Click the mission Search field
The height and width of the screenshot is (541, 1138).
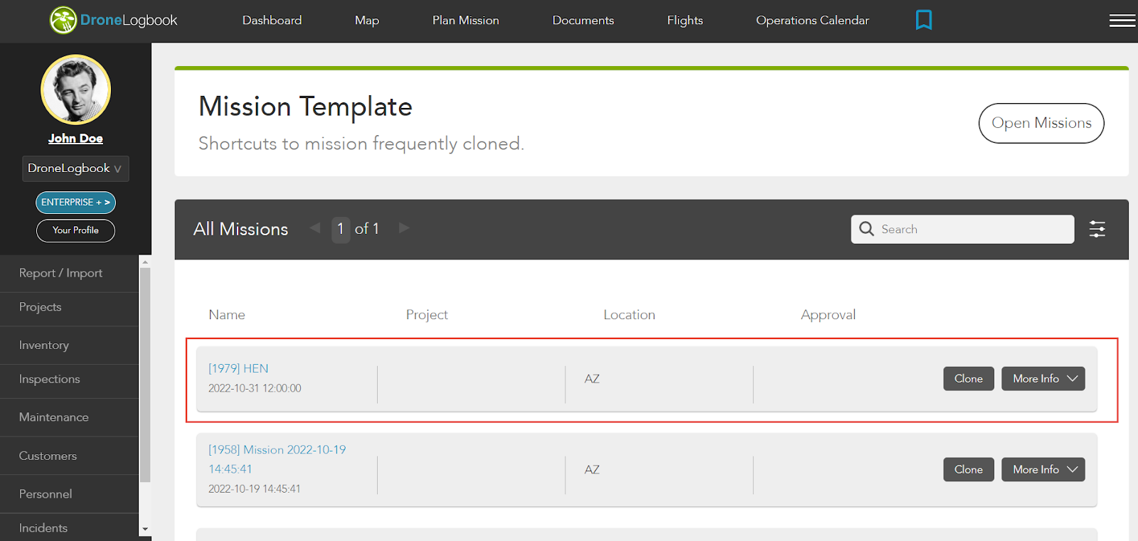point(962,229)
